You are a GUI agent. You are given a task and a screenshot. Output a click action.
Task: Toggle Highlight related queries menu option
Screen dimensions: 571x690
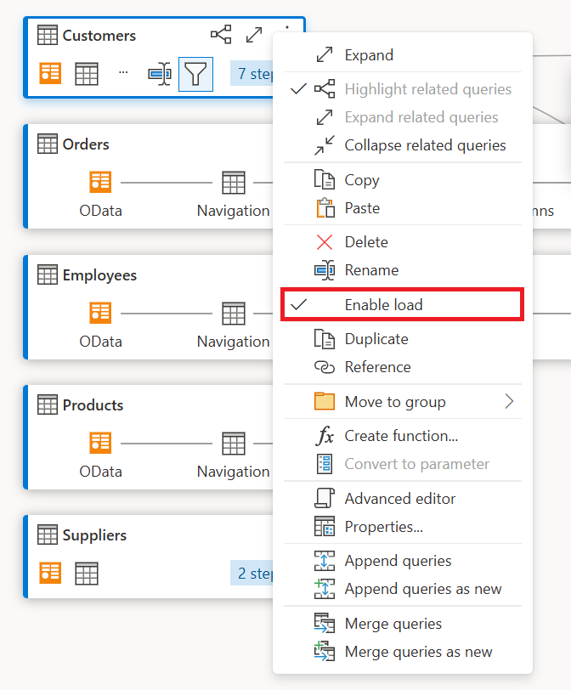click(403, 89)
